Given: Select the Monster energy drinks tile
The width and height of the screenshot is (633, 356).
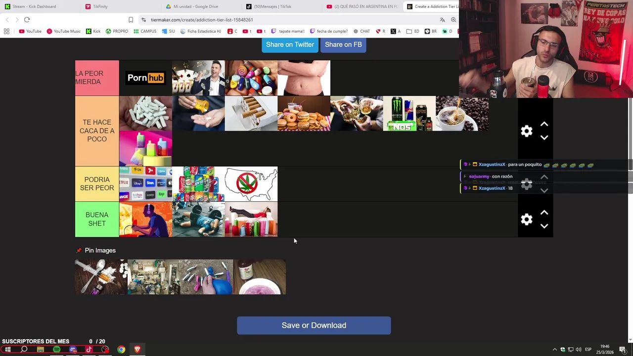Looking at the screenshot, I should click(x=409, y=114).
